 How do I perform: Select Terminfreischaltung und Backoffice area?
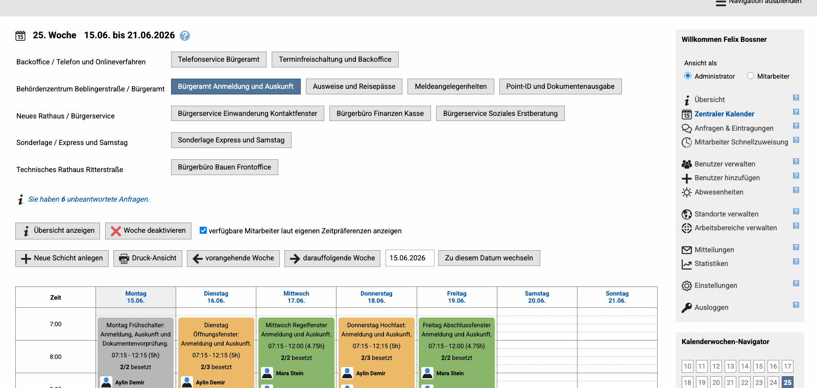point(335,59)
